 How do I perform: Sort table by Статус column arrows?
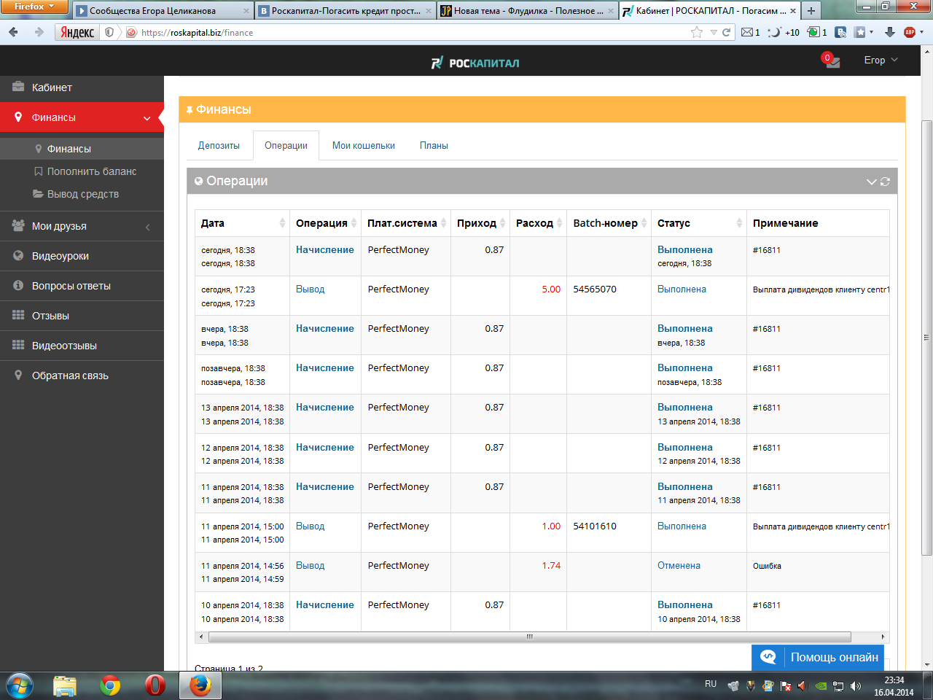739,223
